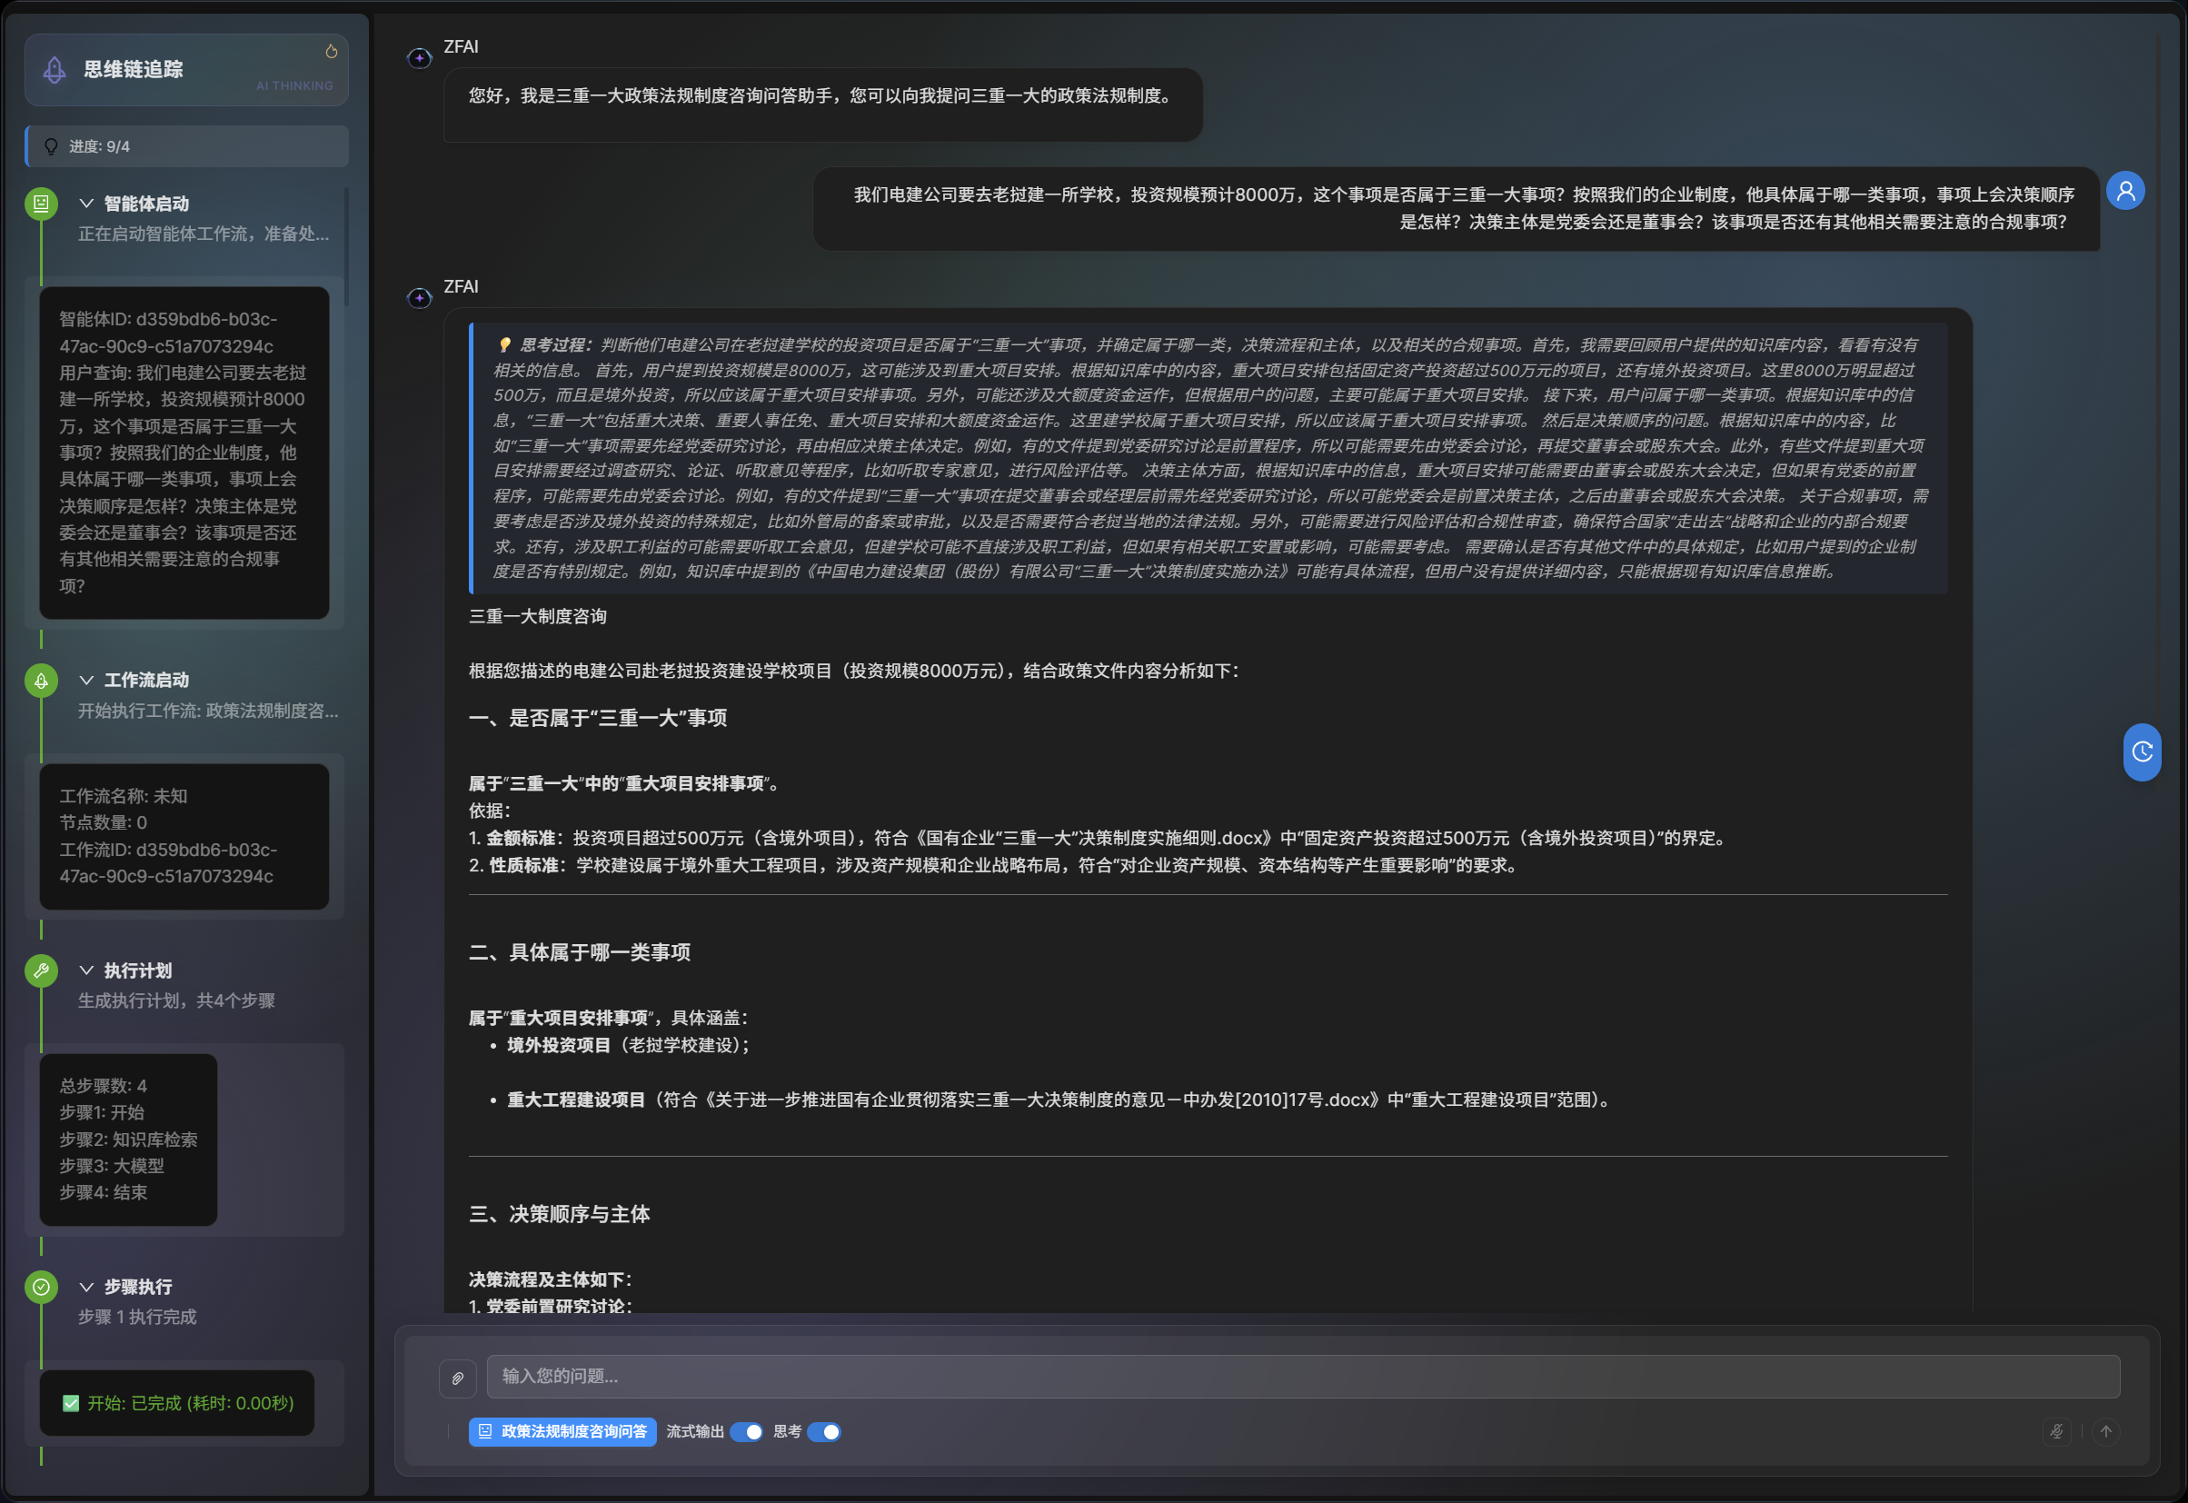This screenshot has width=2188, height=1503.
Task: Open the blue history clock icon
Action: (x=2142, y=751)
